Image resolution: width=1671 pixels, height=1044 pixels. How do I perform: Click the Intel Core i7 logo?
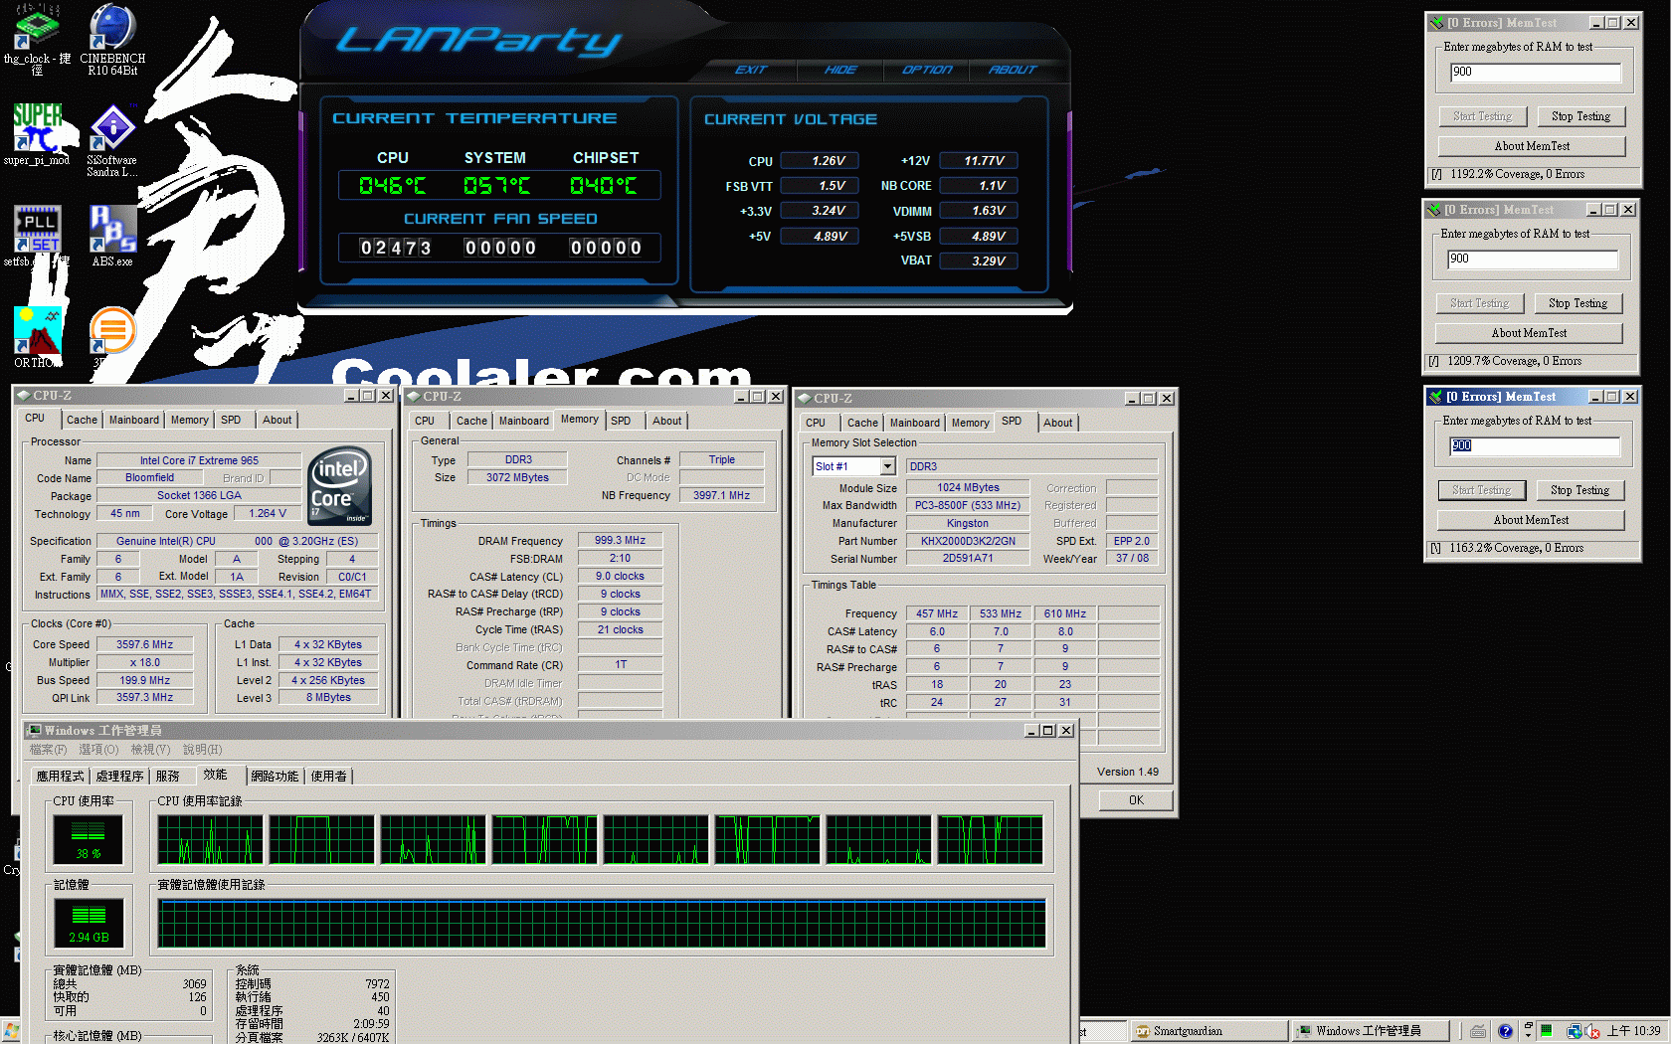pos(340,485)
